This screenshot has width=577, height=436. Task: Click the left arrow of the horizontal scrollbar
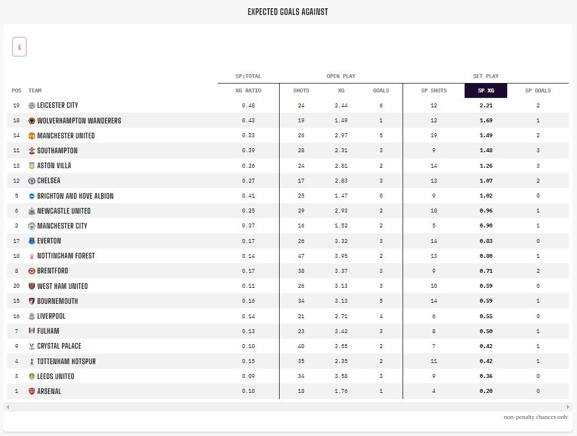pos(7,408)
